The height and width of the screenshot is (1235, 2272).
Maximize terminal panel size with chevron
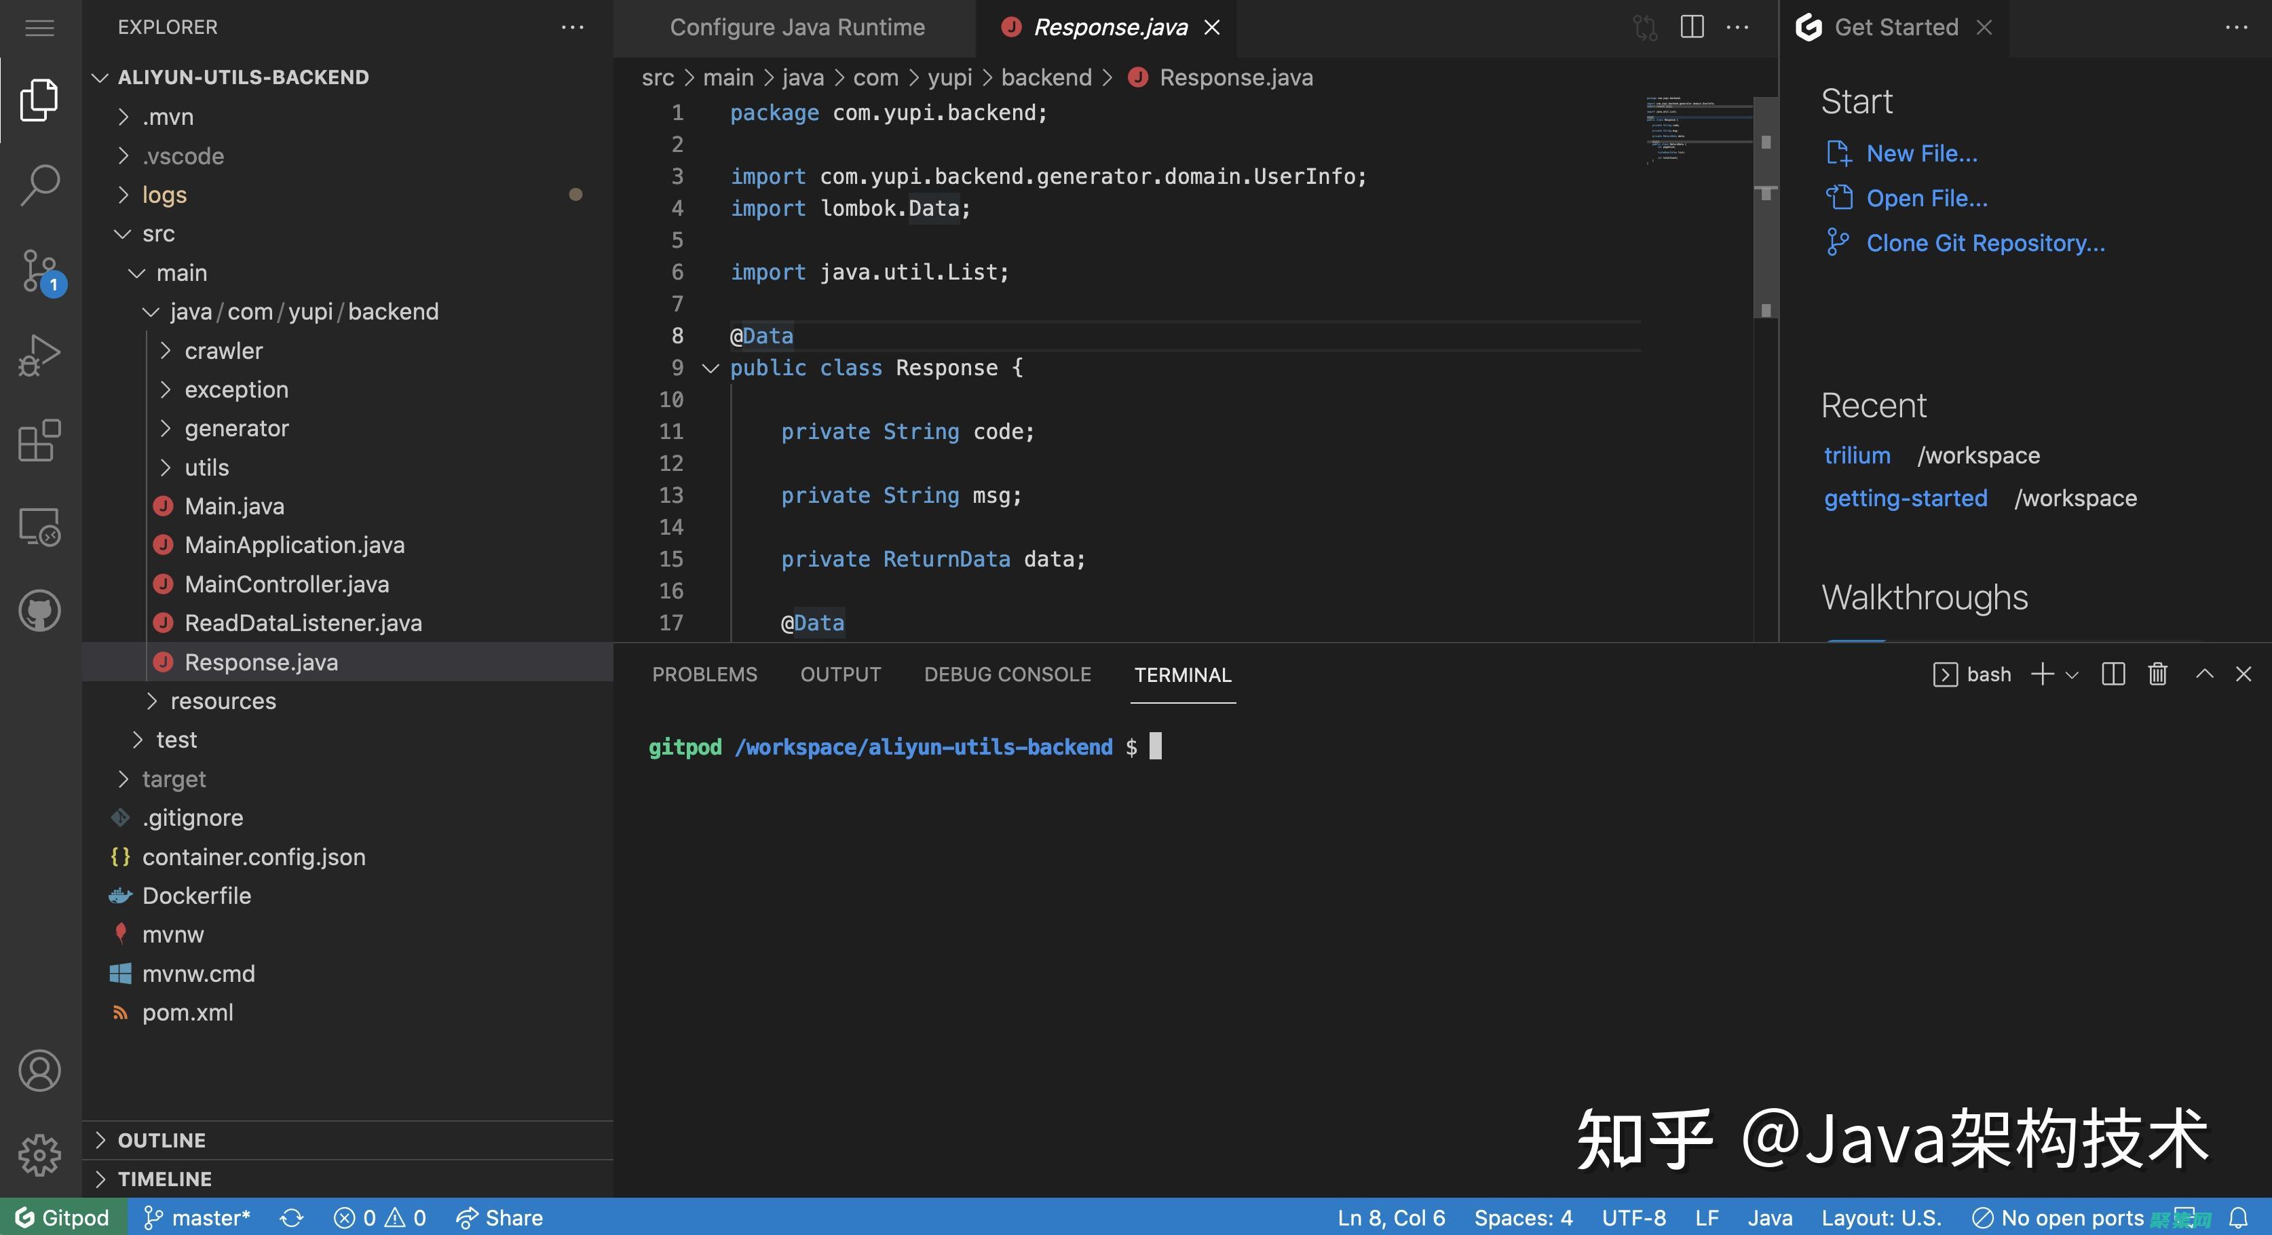coord(2204,674)
